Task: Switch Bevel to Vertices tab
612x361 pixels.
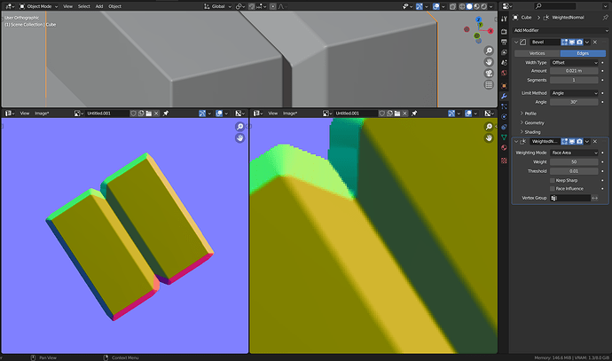Action: [x=537, y=53]
